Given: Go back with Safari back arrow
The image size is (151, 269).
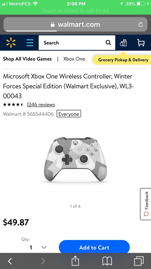Looking at the screenshot, I should (10, 261).
